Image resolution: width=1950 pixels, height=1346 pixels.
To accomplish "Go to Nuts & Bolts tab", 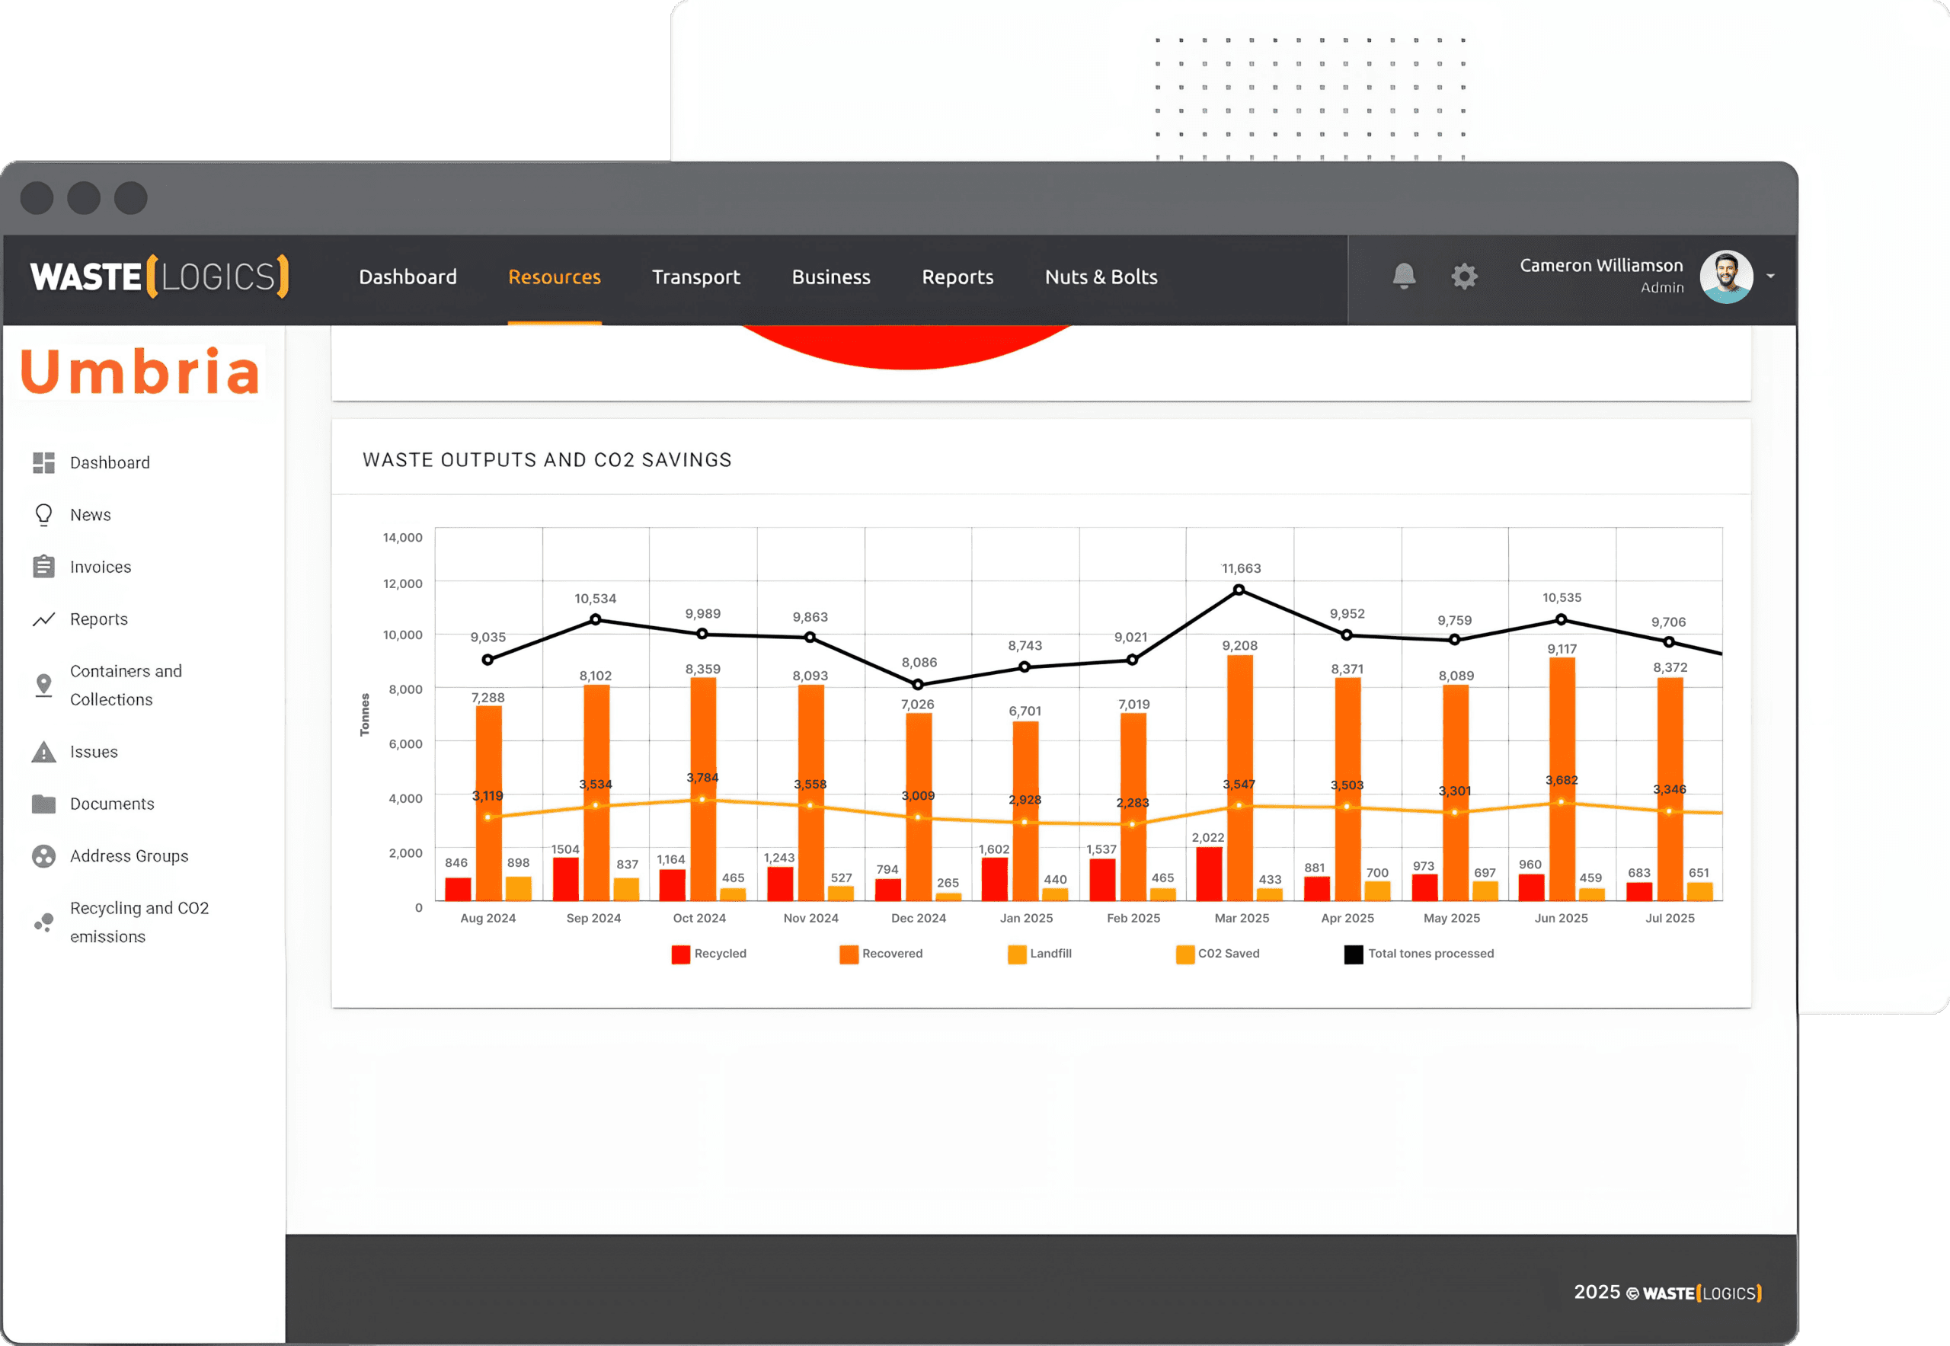I will point(1101,277).
